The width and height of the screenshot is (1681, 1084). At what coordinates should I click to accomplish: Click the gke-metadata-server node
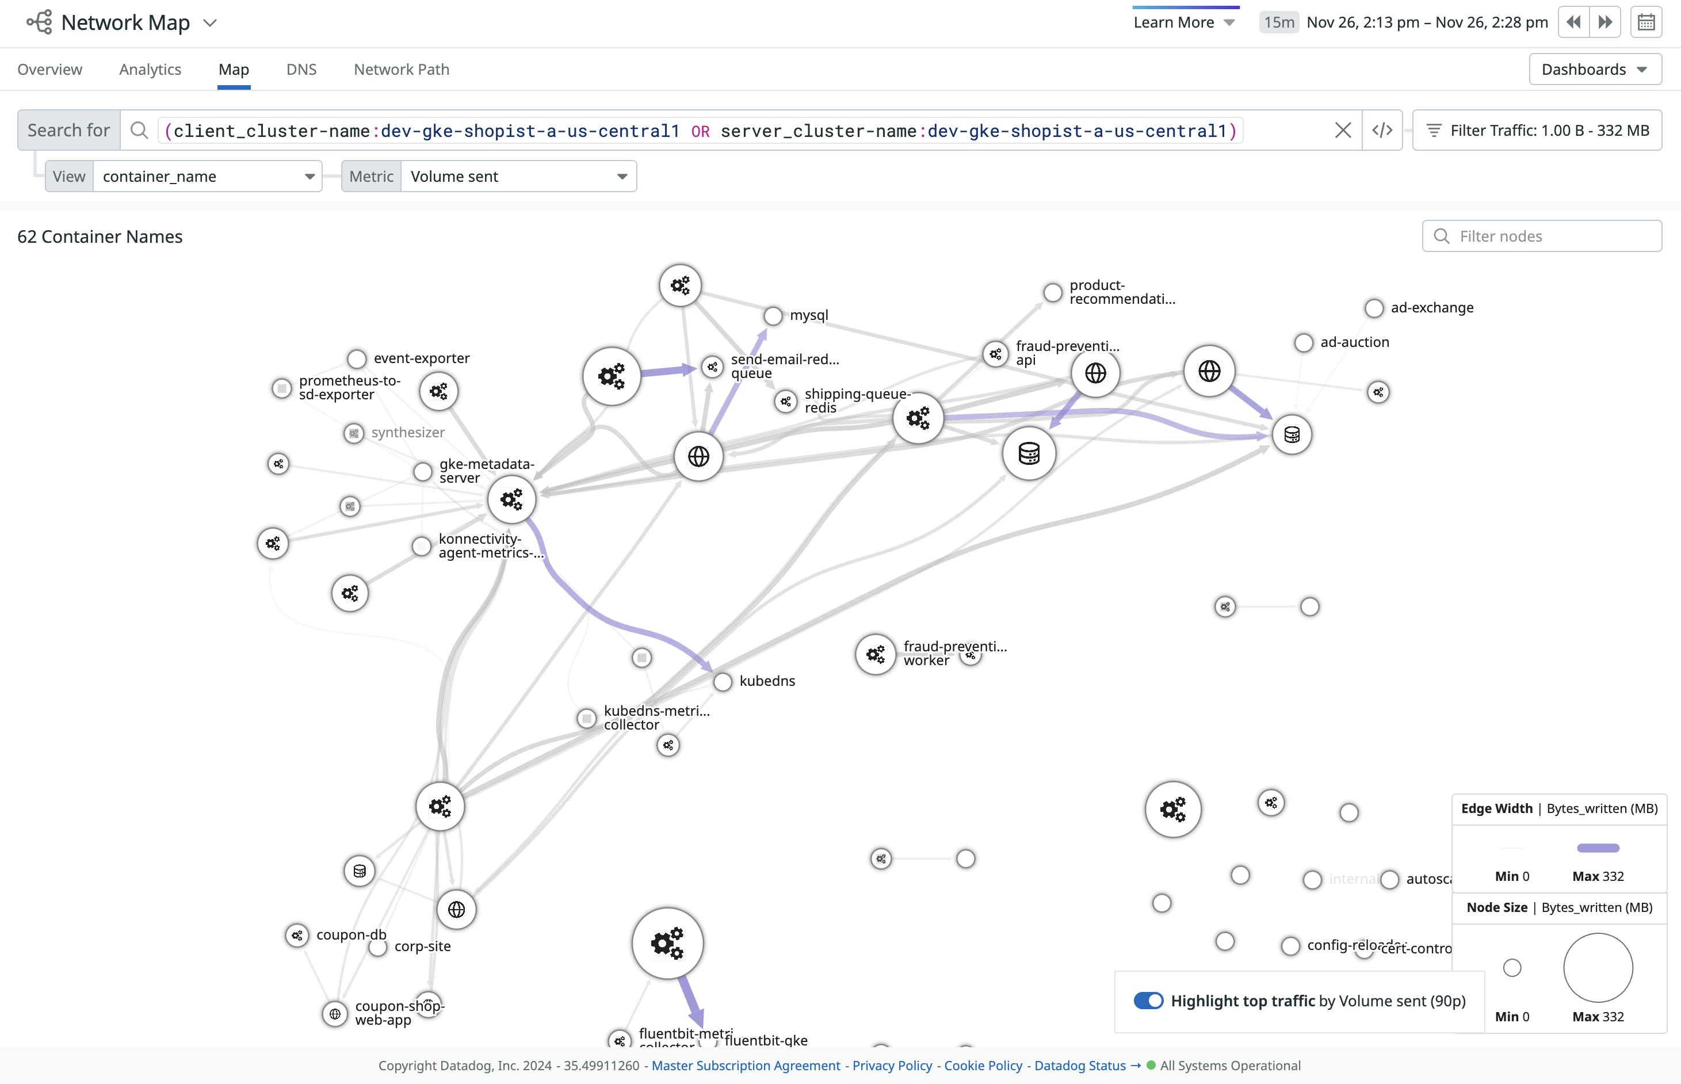(x=422, y=472)
